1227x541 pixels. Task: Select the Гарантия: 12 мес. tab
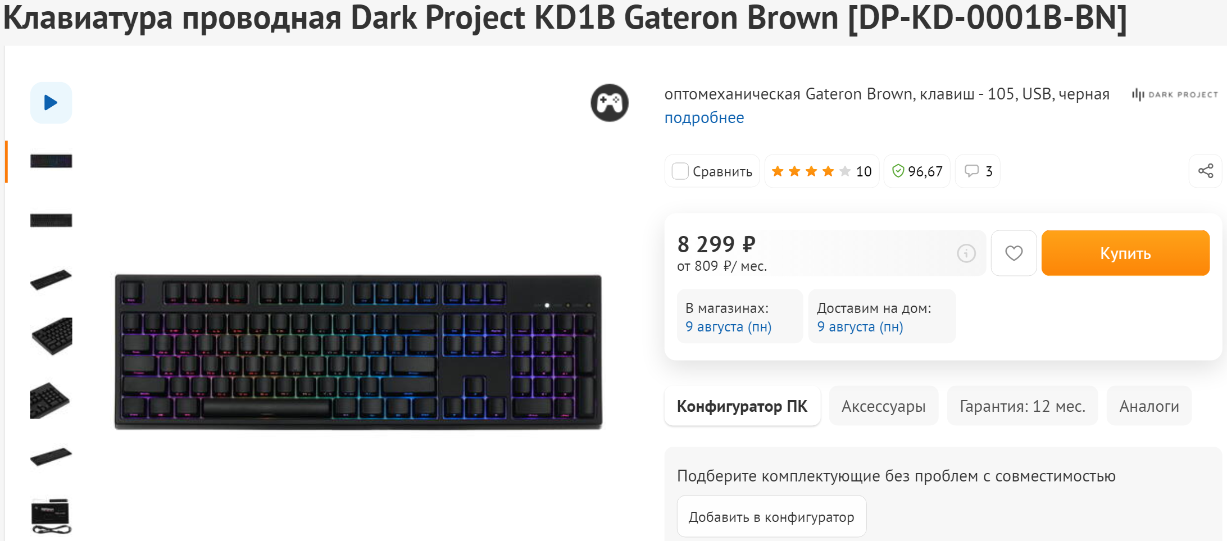1022,406
